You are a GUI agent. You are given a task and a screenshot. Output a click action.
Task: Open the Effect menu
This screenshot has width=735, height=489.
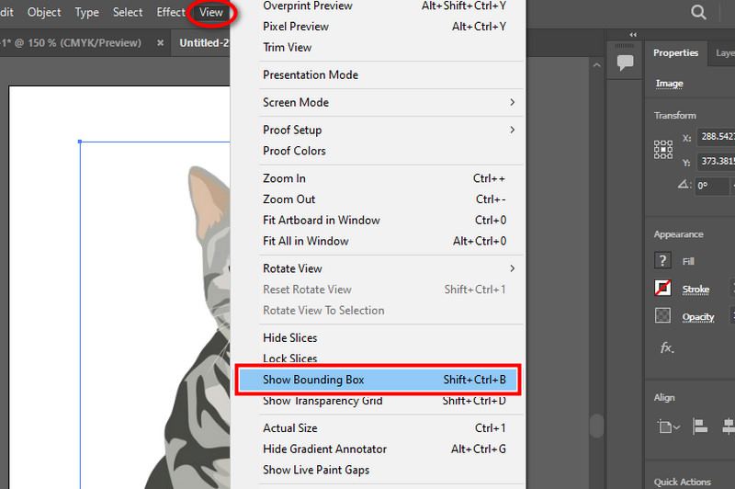click(x=171, y=12)
